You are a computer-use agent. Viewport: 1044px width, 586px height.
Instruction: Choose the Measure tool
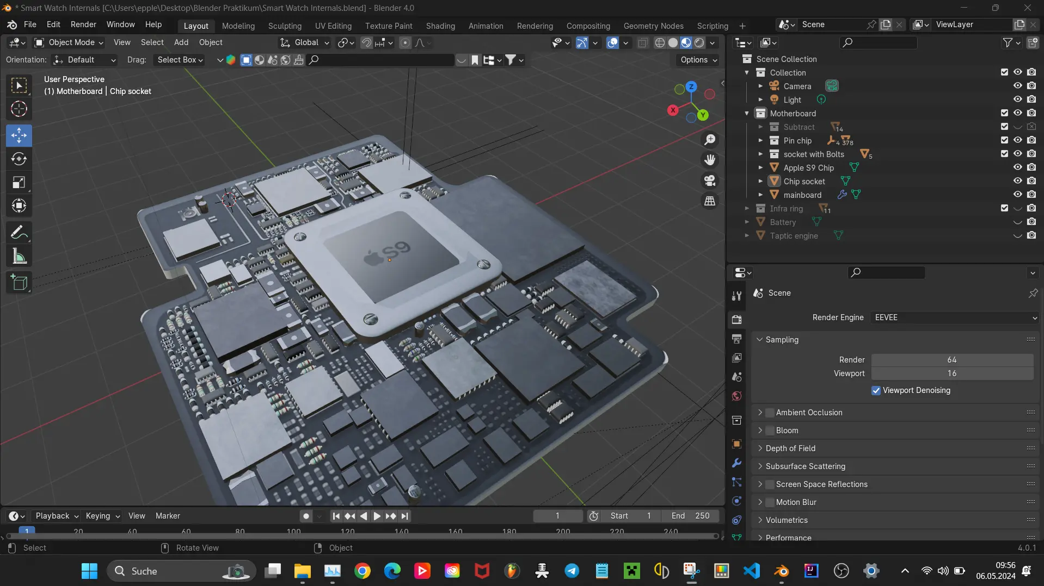pos(19,257)
